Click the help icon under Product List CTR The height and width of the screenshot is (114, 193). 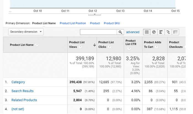click(x=127, y=49)
